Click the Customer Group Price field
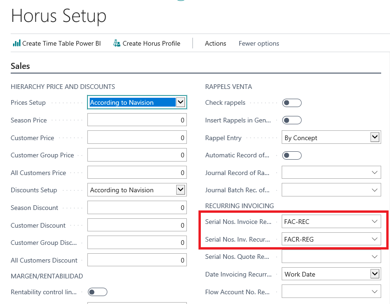The width and height of the screenshot is (390, 304). 137,155
